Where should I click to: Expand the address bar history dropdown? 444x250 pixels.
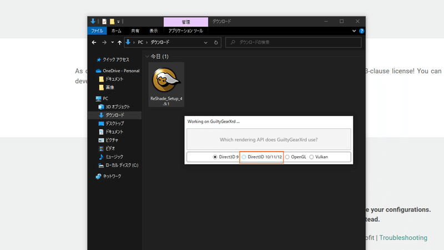coord(205,43)
